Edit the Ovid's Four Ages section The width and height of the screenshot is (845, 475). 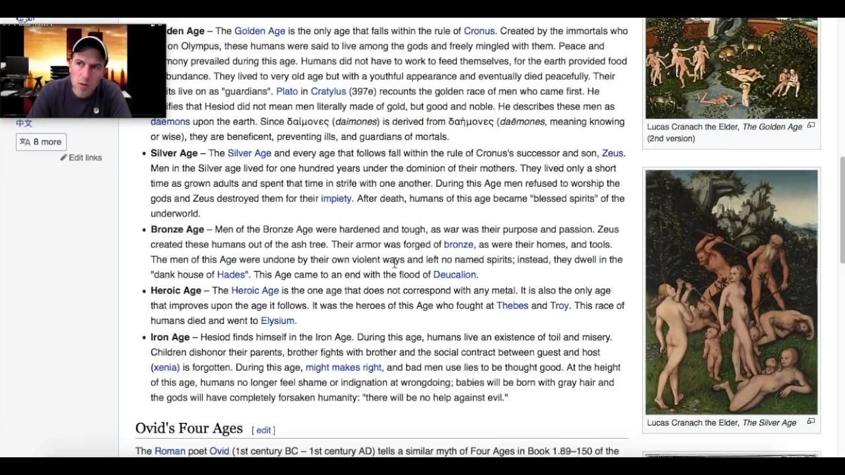[x=263, y=430]
